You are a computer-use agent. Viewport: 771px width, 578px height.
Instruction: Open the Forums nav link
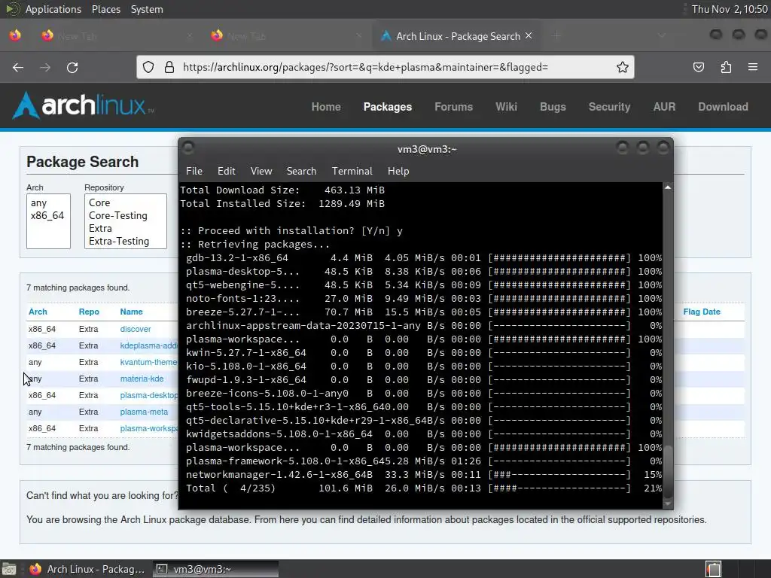pyautogui.click(x=453, y=107)
